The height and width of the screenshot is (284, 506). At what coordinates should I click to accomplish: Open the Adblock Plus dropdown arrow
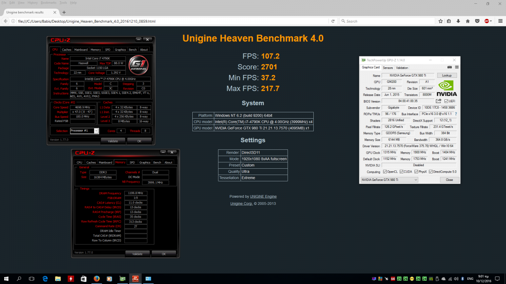click(491, 21)
